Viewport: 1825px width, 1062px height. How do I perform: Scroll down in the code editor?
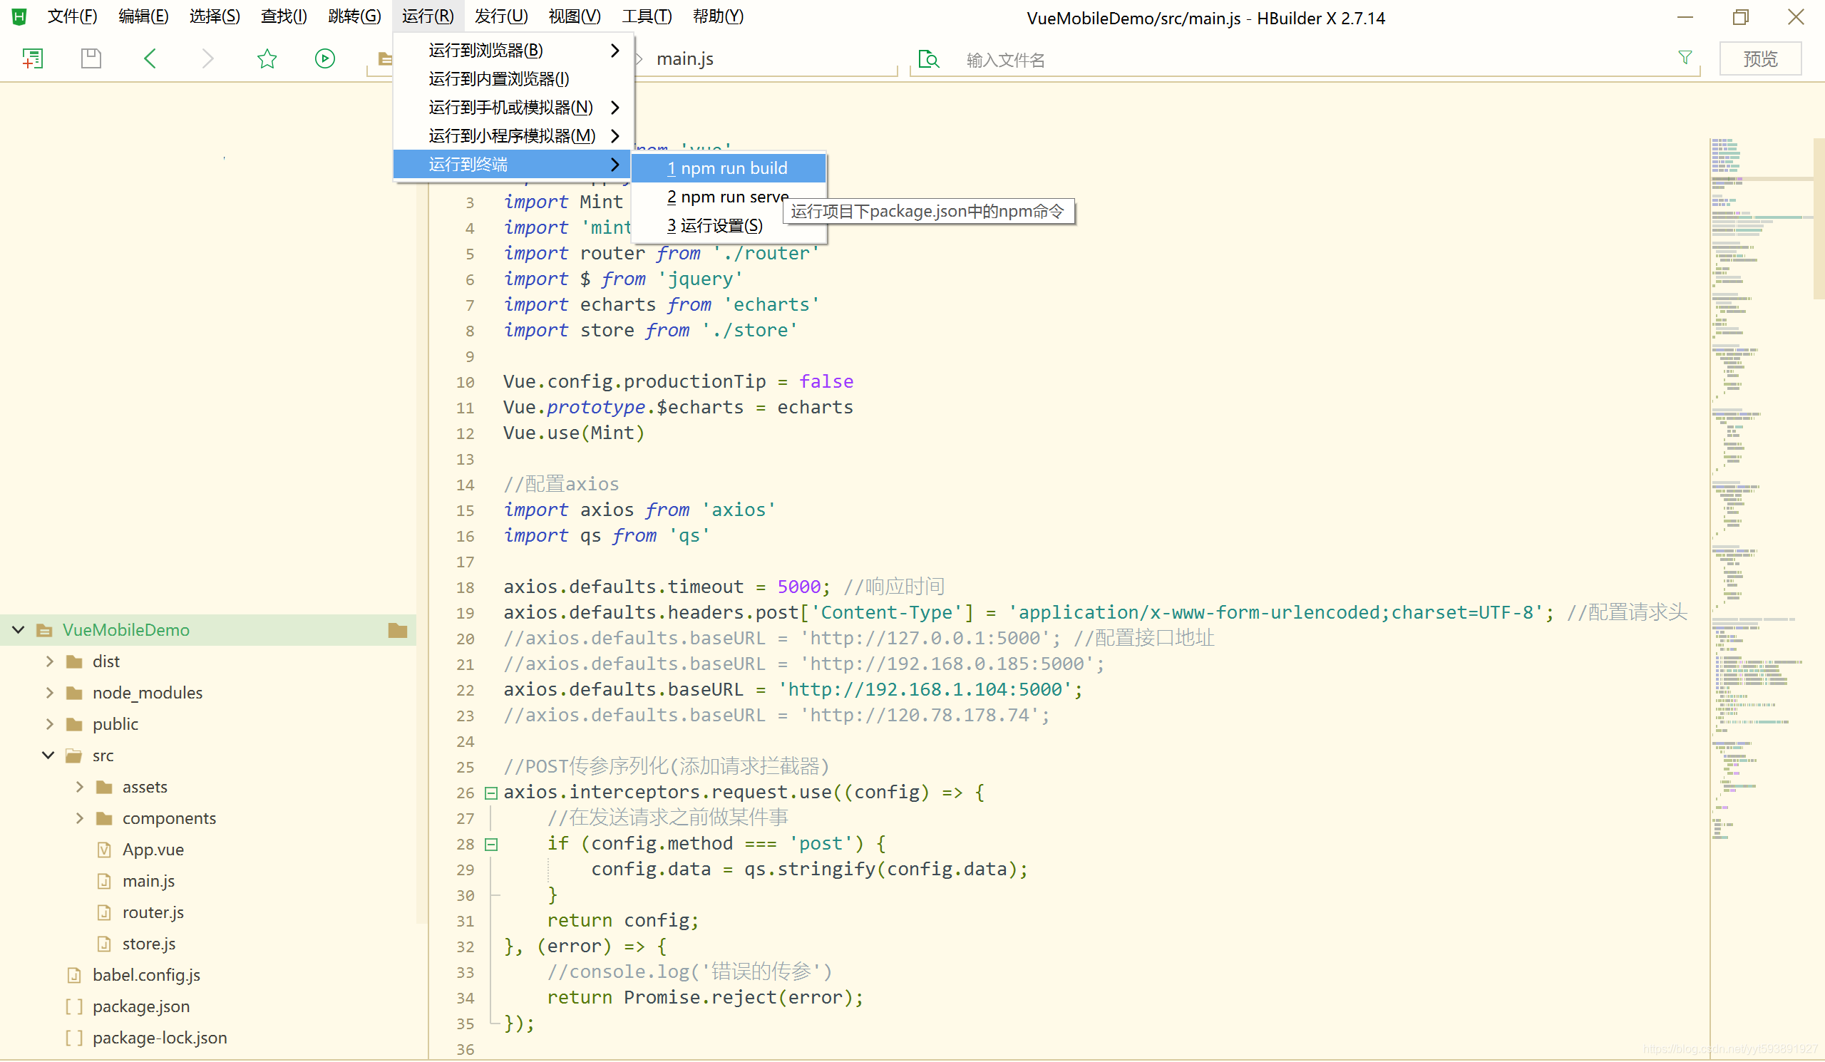pos(1812,1048)
